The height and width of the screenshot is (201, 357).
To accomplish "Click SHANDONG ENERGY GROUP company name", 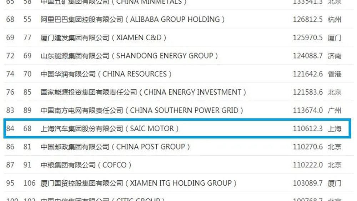I will [129, 56].
